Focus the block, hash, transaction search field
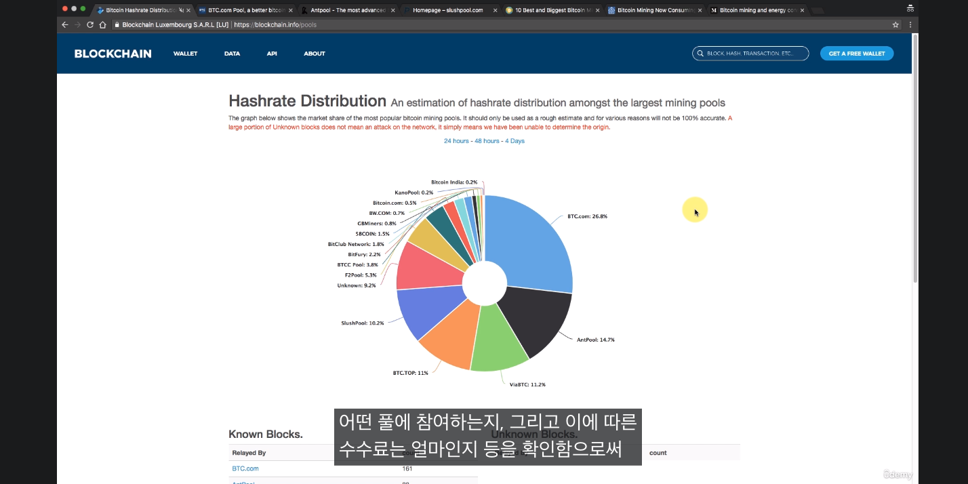Viewport: 968px width, 484px height. point(750,54)
